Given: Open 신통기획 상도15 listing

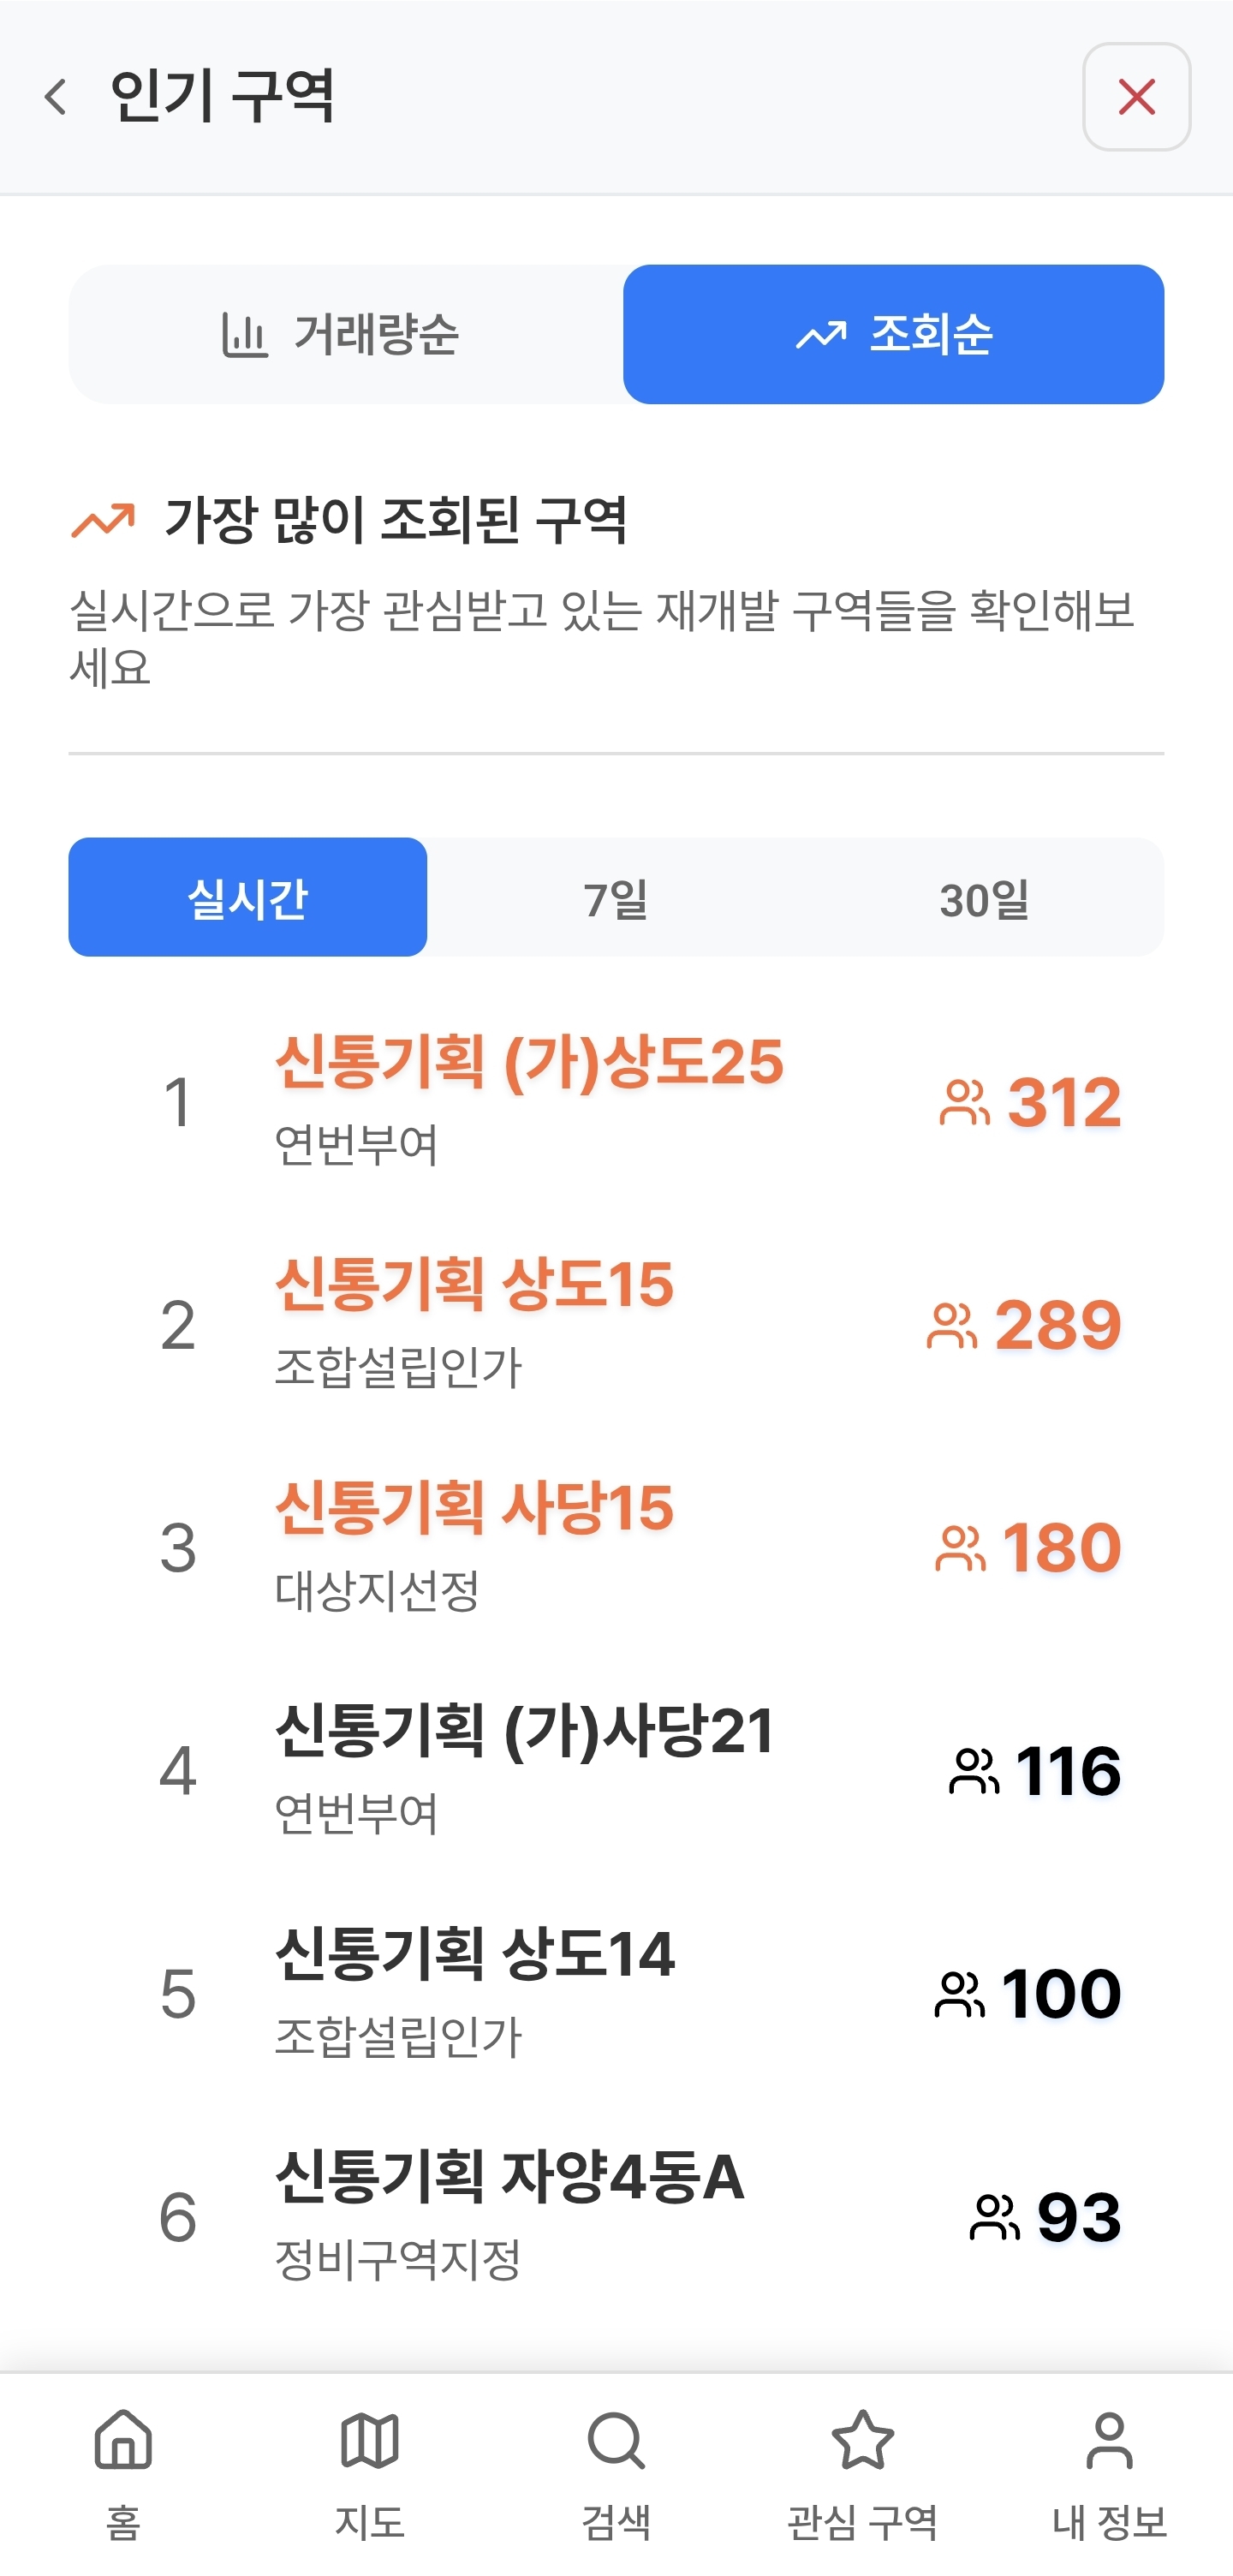Looking at the screenshot, I should [x=474, y=1285].
